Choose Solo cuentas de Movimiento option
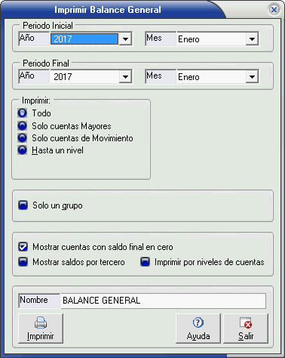 [23, 138]
